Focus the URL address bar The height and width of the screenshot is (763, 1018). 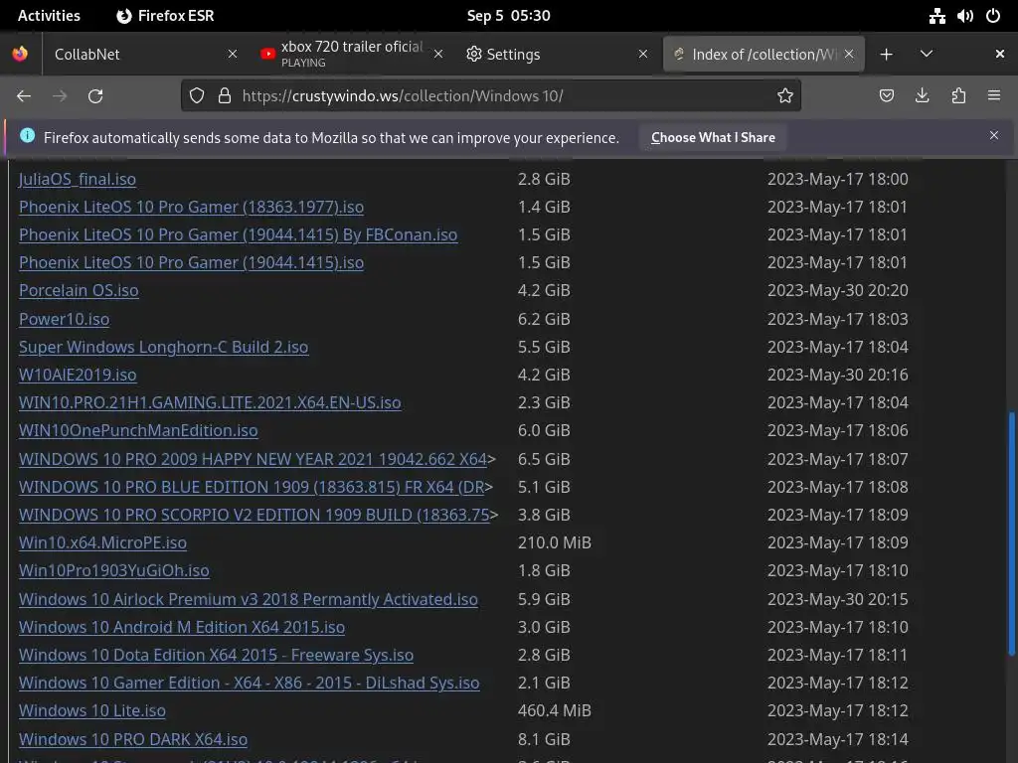click(x=491, y=96)
